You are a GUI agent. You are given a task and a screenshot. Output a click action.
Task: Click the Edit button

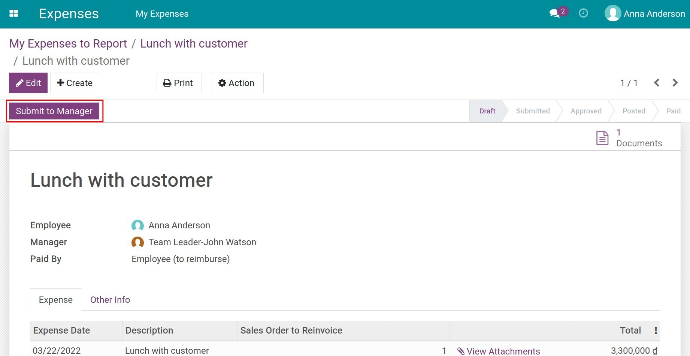pyautogui.click(x=28, y=83)
